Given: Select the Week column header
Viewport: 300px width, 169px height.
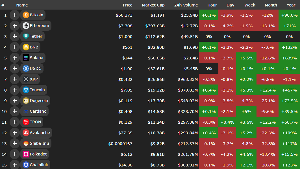Looking at the screenshot, I should coord(246,5).
